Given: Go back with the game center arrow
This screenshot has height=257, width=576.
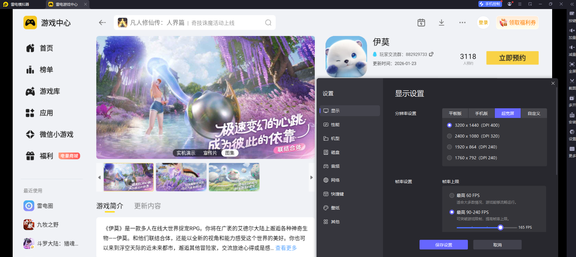Looking at the screenshot, I should [x=102, y=23].
